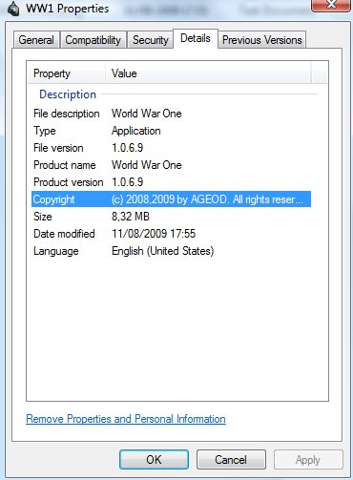This screenshot has width=353, height=480.
Task: Select the Size row showing 8,32 MB
Action: (x=171, y=217)
